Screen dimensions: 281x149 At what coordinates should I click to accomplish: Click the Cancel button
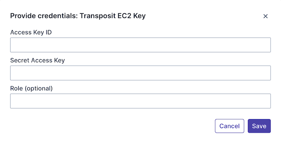(229, 126)
